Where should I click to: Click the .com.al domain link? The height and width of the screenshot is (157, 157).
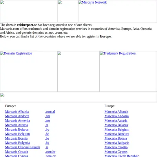[50, 112]
